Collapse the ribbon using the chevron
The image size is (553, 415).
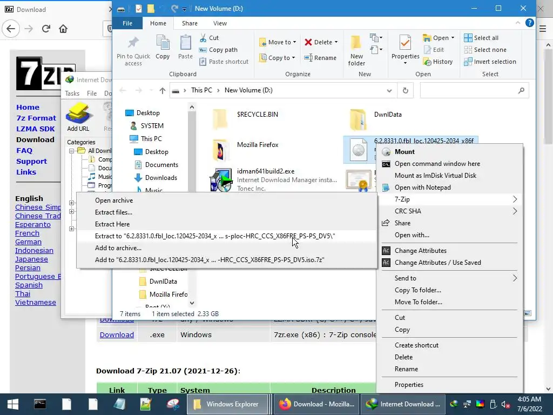pos(518,23)
